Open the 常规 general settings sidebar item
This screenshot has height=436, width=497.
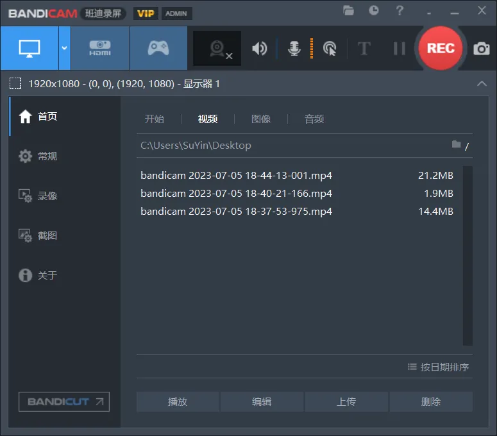(x=65, y=156)
